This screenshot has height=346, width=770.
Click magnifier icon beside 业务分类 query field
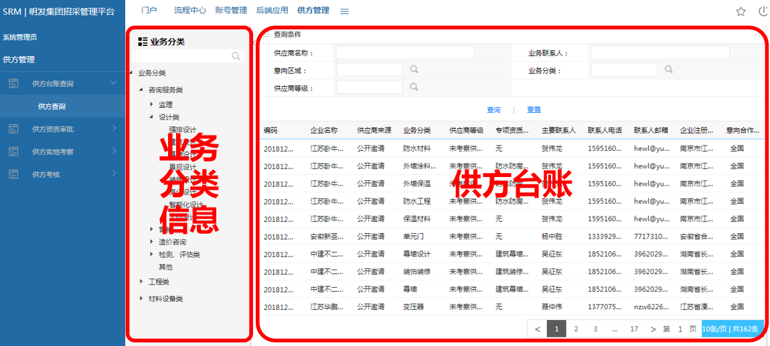click(x=668, y=69)
